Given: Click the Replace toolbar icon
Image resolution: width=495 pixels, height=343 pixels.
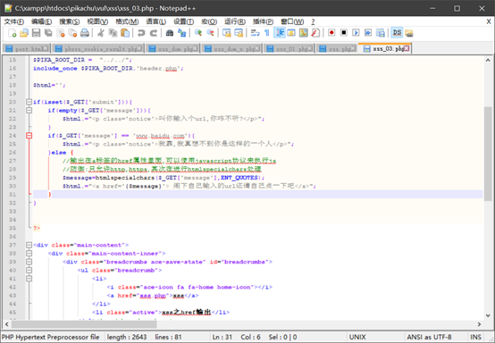Looking at the screenshot, I should 182,33.
